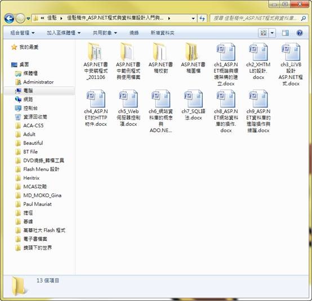Select ch1_ASP.NET概論 docx file
The height and width of the screenshot is (301, 312).
click(226, 64)
